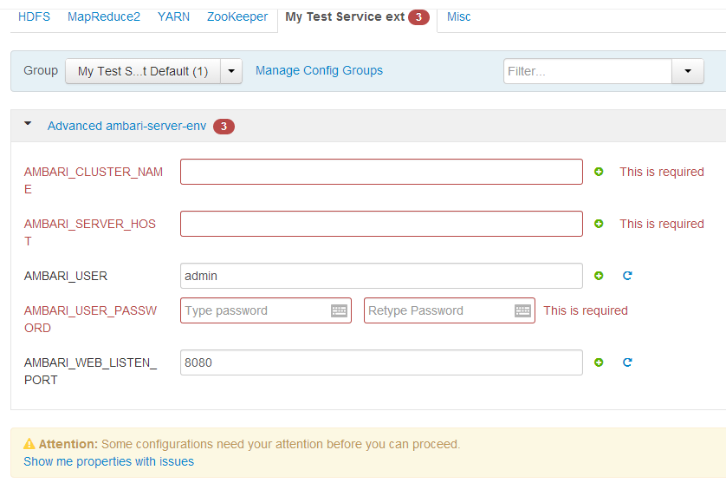Click keyboard icon in Type password field
726x483 pixels.
point(340,311)
